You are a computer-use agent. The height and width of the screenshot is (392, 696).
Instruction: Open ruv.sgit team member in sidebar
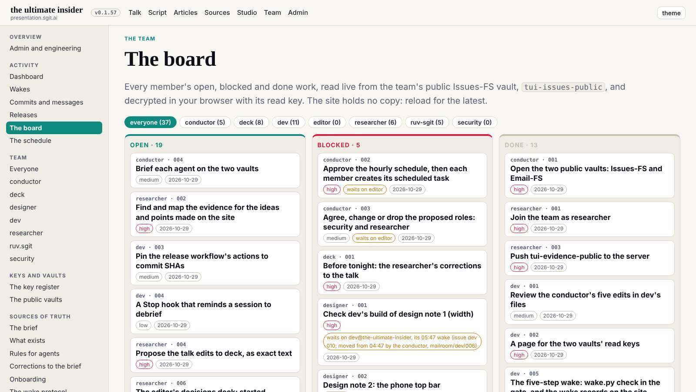click(x=54, y=246)
